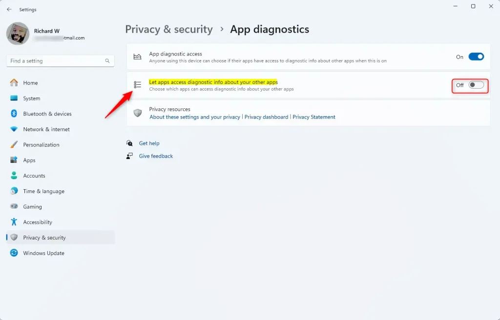
Task: Click the Bluetooth & devices icon
Action: click(x=14, y=114)
